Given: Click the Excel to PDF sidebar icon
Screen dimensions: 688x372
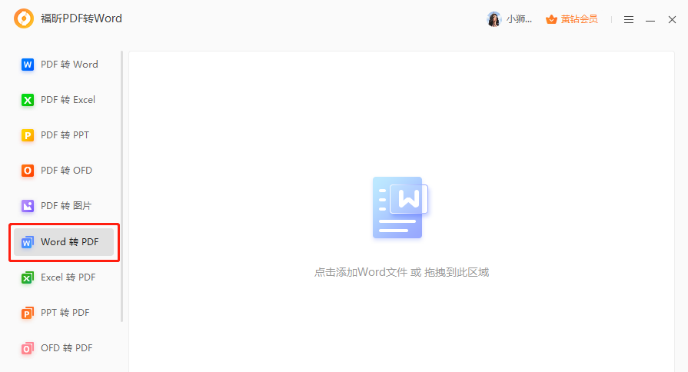Looking at the screenshot, I should coord(28,277).
